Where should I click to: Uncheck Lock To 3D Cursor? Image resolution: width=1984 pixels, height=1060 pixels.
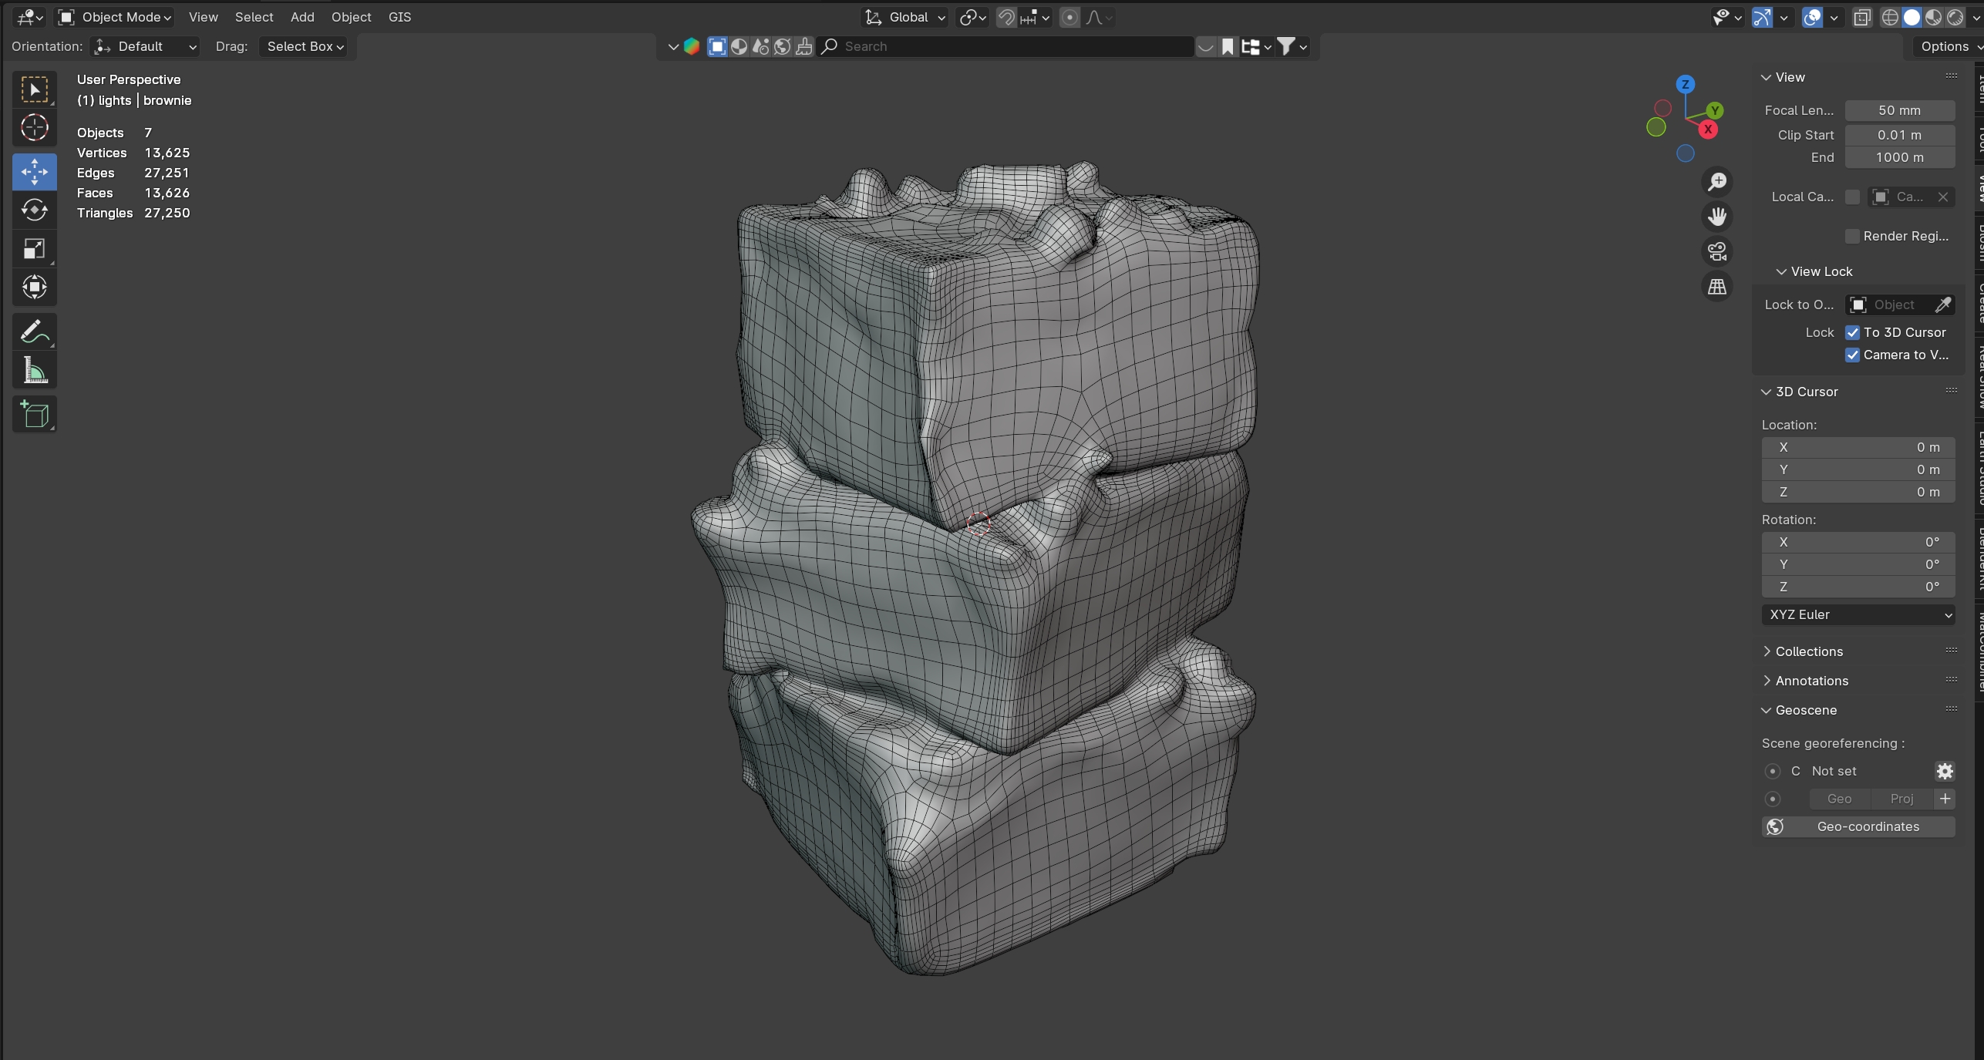pyautogui.click(x=1852, y=332)
